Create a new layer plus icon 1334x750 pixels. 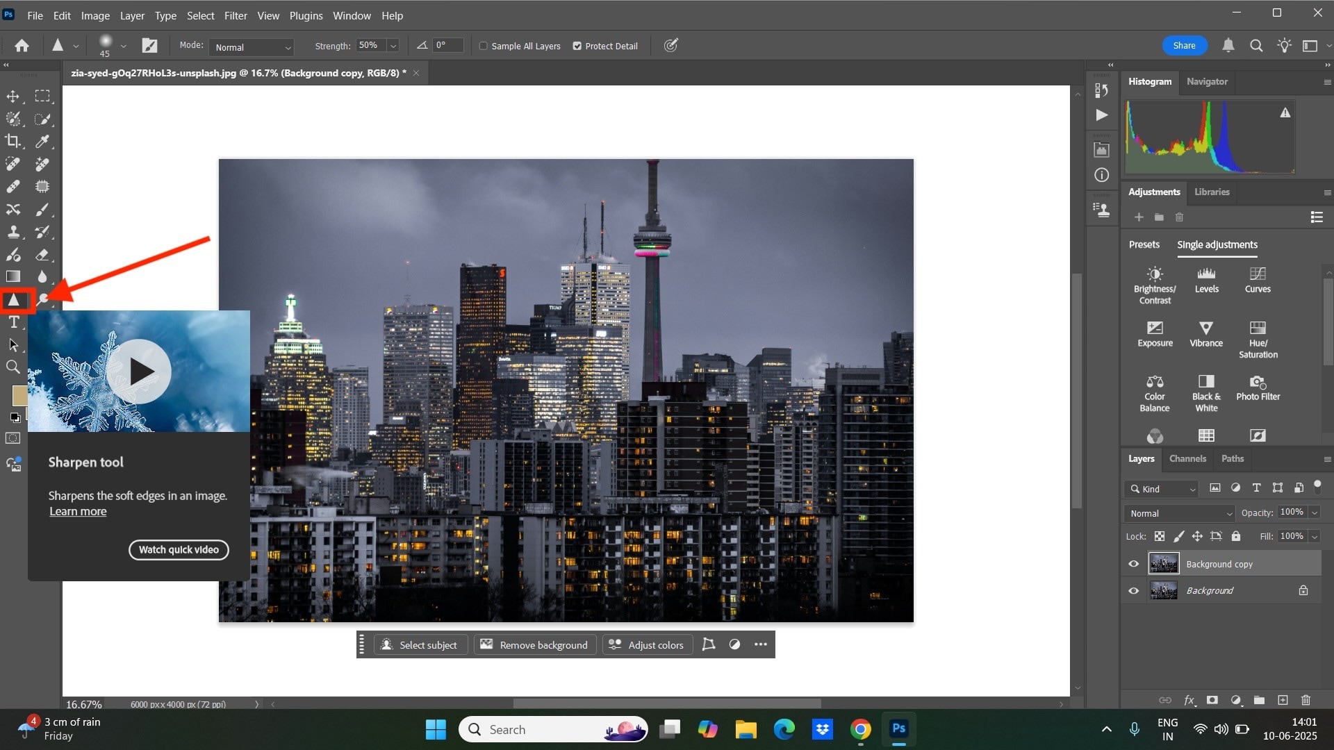1283,700
